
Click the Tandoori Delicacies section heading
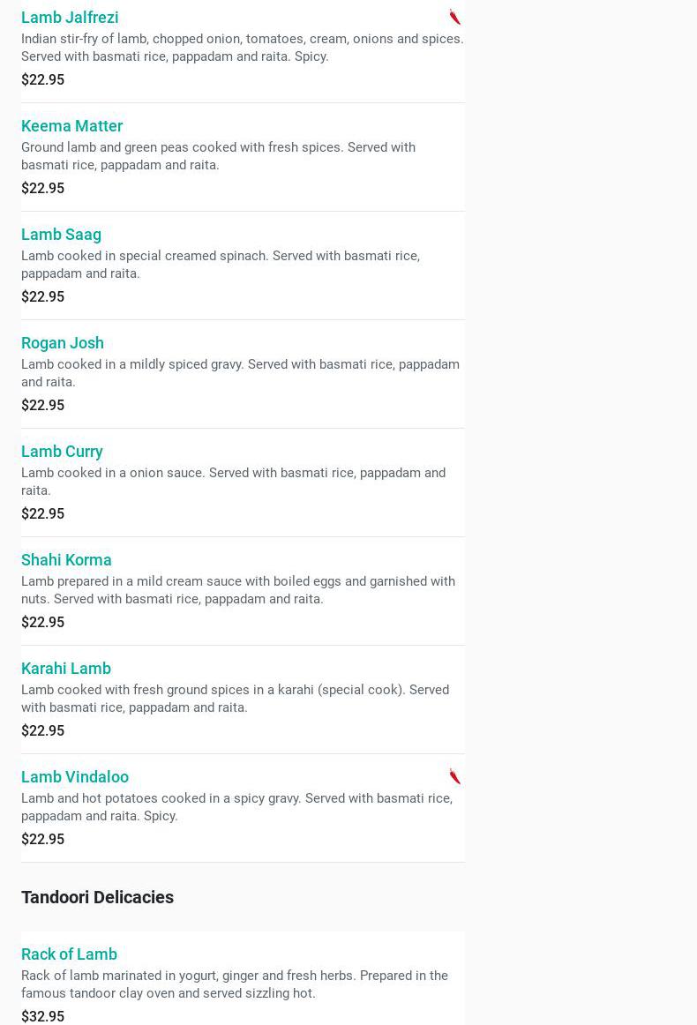97,897
